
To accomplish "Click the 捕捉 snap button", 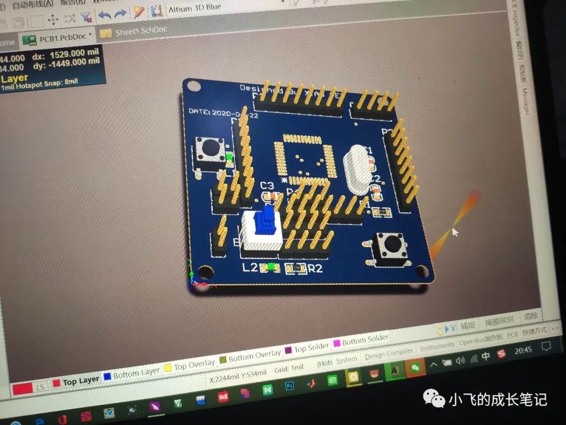I will [467, 326].
